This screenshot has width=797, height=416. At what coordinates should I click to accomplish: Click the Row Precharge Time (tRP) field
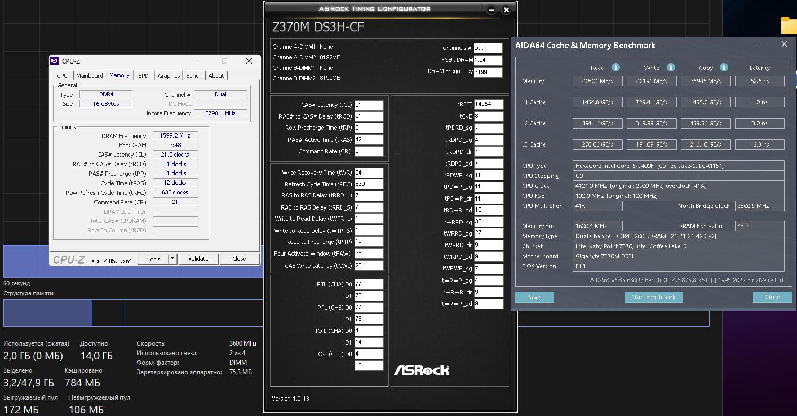[369, 128]
